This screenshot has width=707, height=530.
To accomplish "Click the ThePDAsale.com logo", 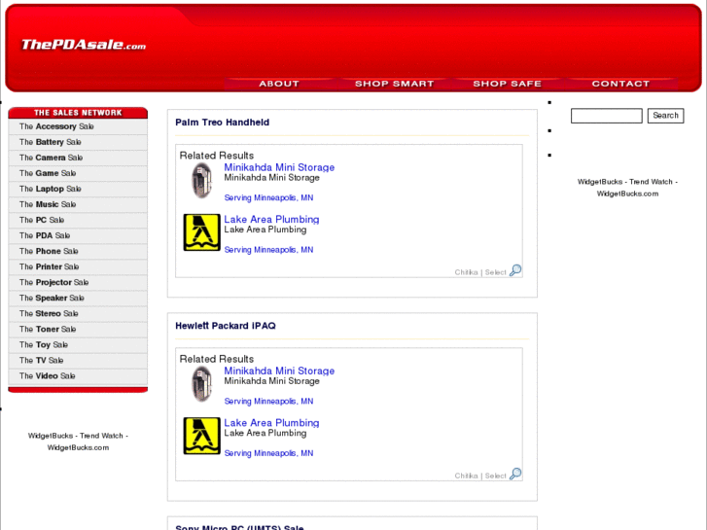I will click(x=84, y=44).
